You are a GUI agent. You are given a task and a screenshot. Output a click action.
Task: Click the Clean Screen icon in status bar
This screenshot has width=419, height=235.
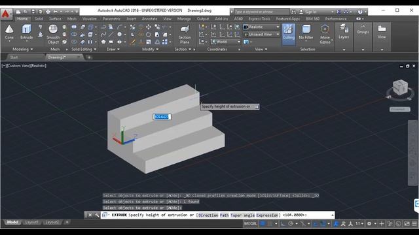tap(407, 224)
